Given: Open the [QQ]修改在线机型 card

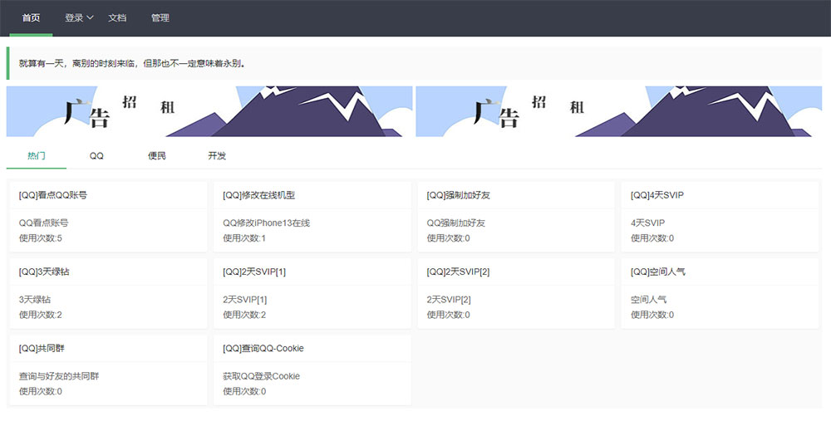Looking at the screenshot, I should (x=312, y=216).
